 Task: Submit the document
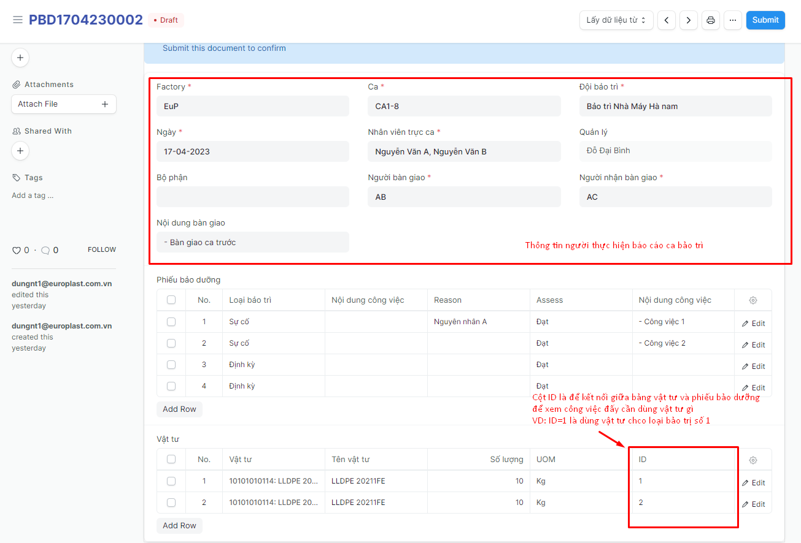(765, 20)
